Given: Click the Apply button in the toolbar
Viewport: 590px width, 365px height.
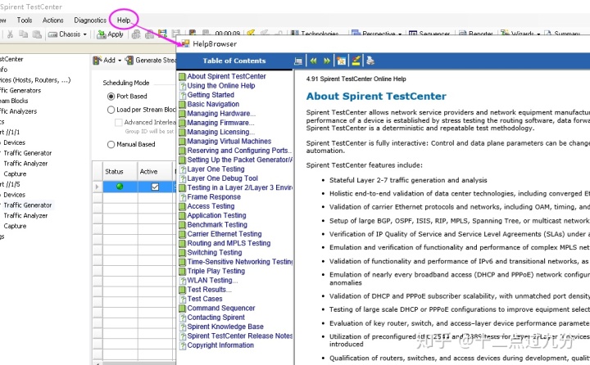Looking at the screenshot, I should 111,34.
